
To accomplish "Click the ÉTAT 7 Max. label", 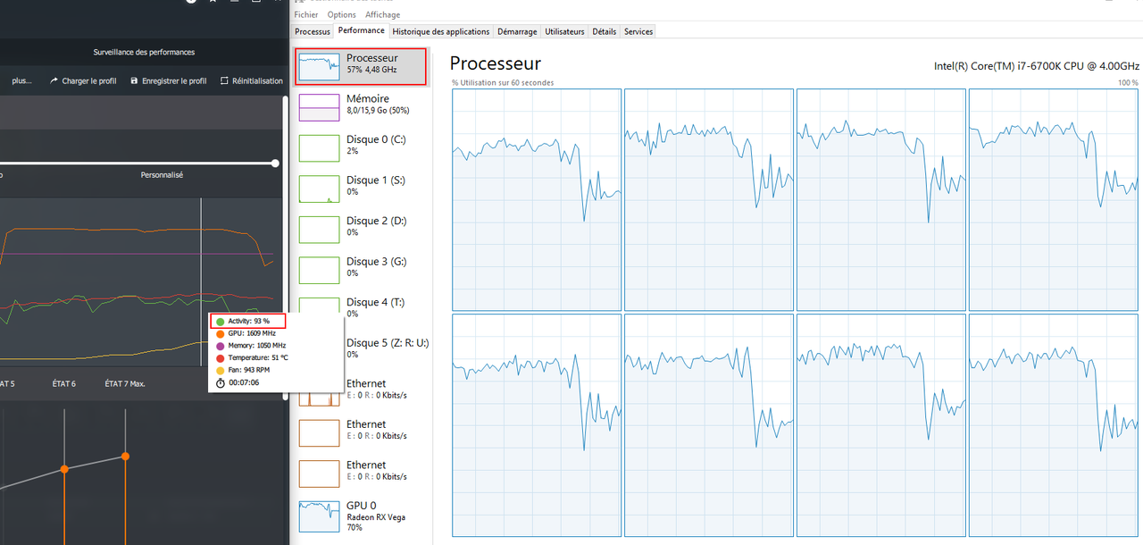I will coord(125,383).
